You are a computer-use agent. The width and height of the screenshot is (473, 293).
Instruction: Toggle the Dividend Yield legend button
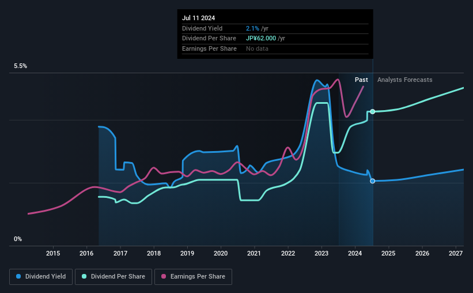[41, 276]
